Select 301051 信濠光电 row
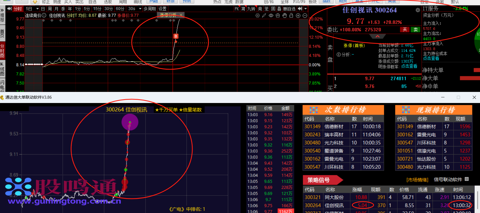This screenshot has height=213, width=480. click(434, 151)
